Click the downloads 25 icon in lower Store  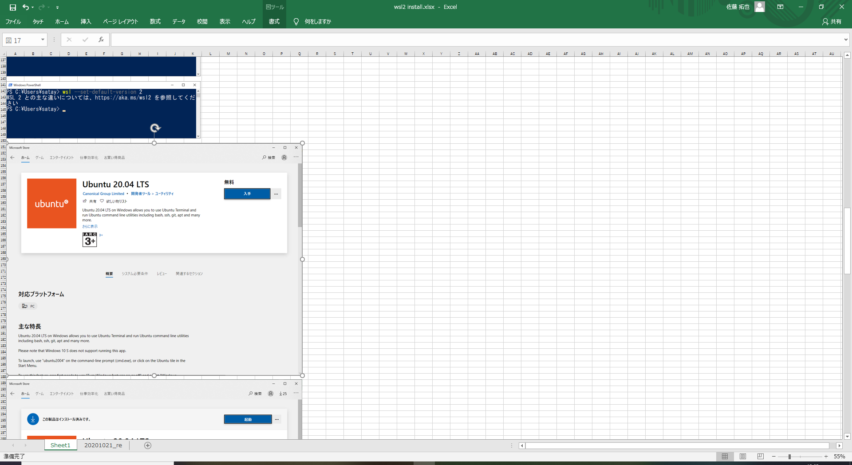pyautogui.click(x=283, y=394)
